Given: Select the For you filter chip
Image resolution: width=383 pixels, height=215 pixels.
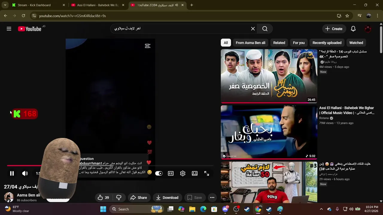Looking at the screenshot, I should 299,43.
